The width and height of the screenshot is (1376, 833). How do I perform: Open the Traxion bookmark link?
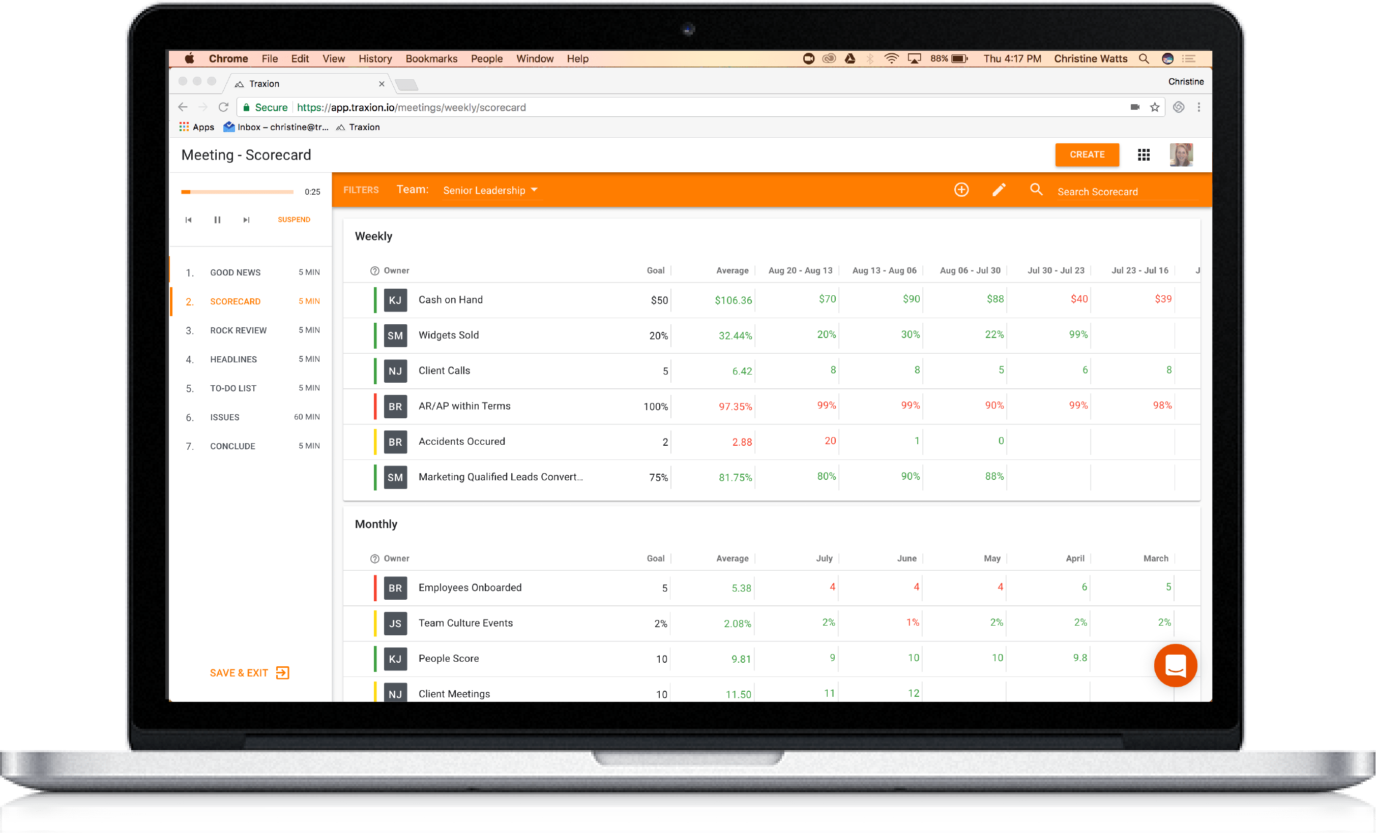pos(358,127)
